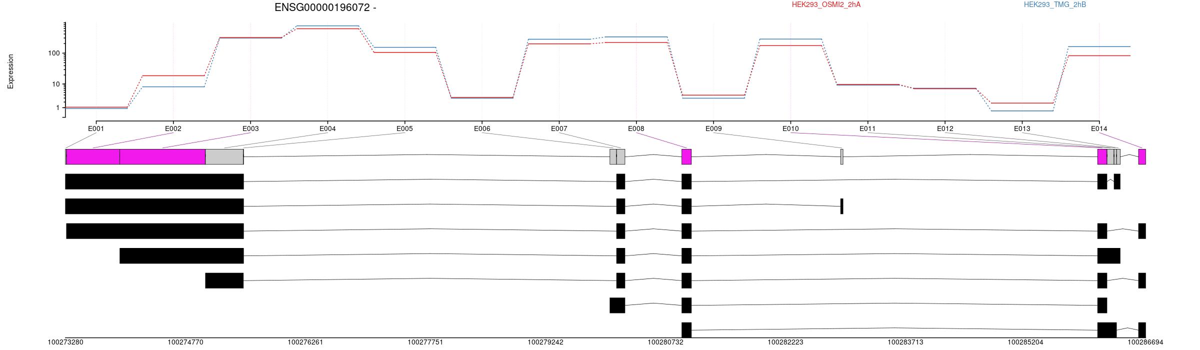
Task: Click the E010 exon label
Action: 790,128
